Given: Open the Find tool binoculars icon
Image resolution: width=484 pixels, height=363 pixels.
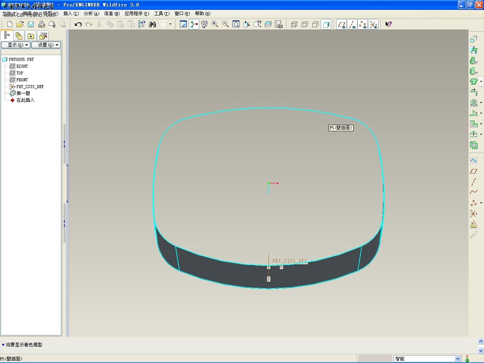Looking at the screenshot, I should point(152,24).
